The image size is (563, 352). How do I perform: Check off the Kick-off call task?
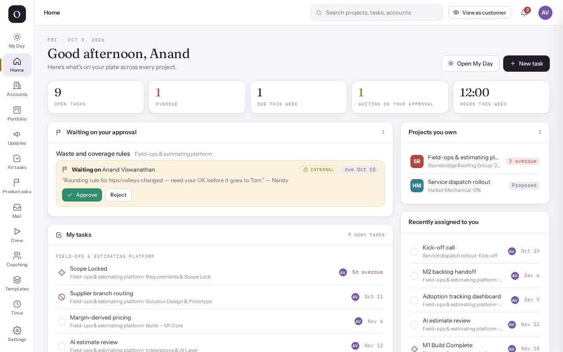414,252
